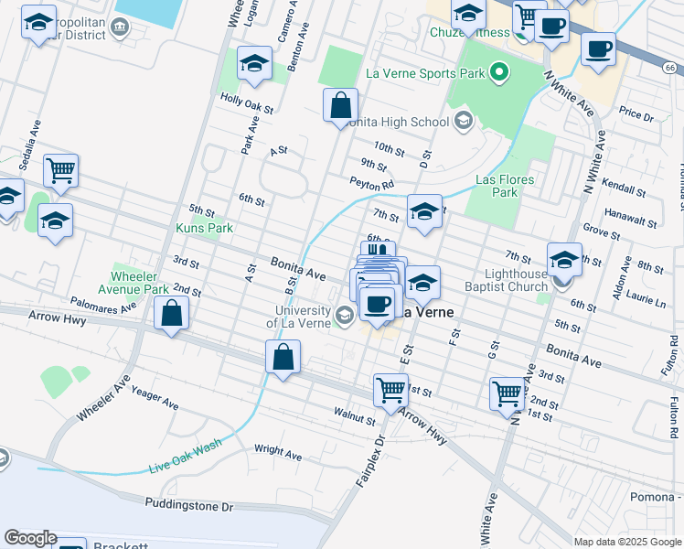Click the Metropolitan Water District building icon

point(119,28)
